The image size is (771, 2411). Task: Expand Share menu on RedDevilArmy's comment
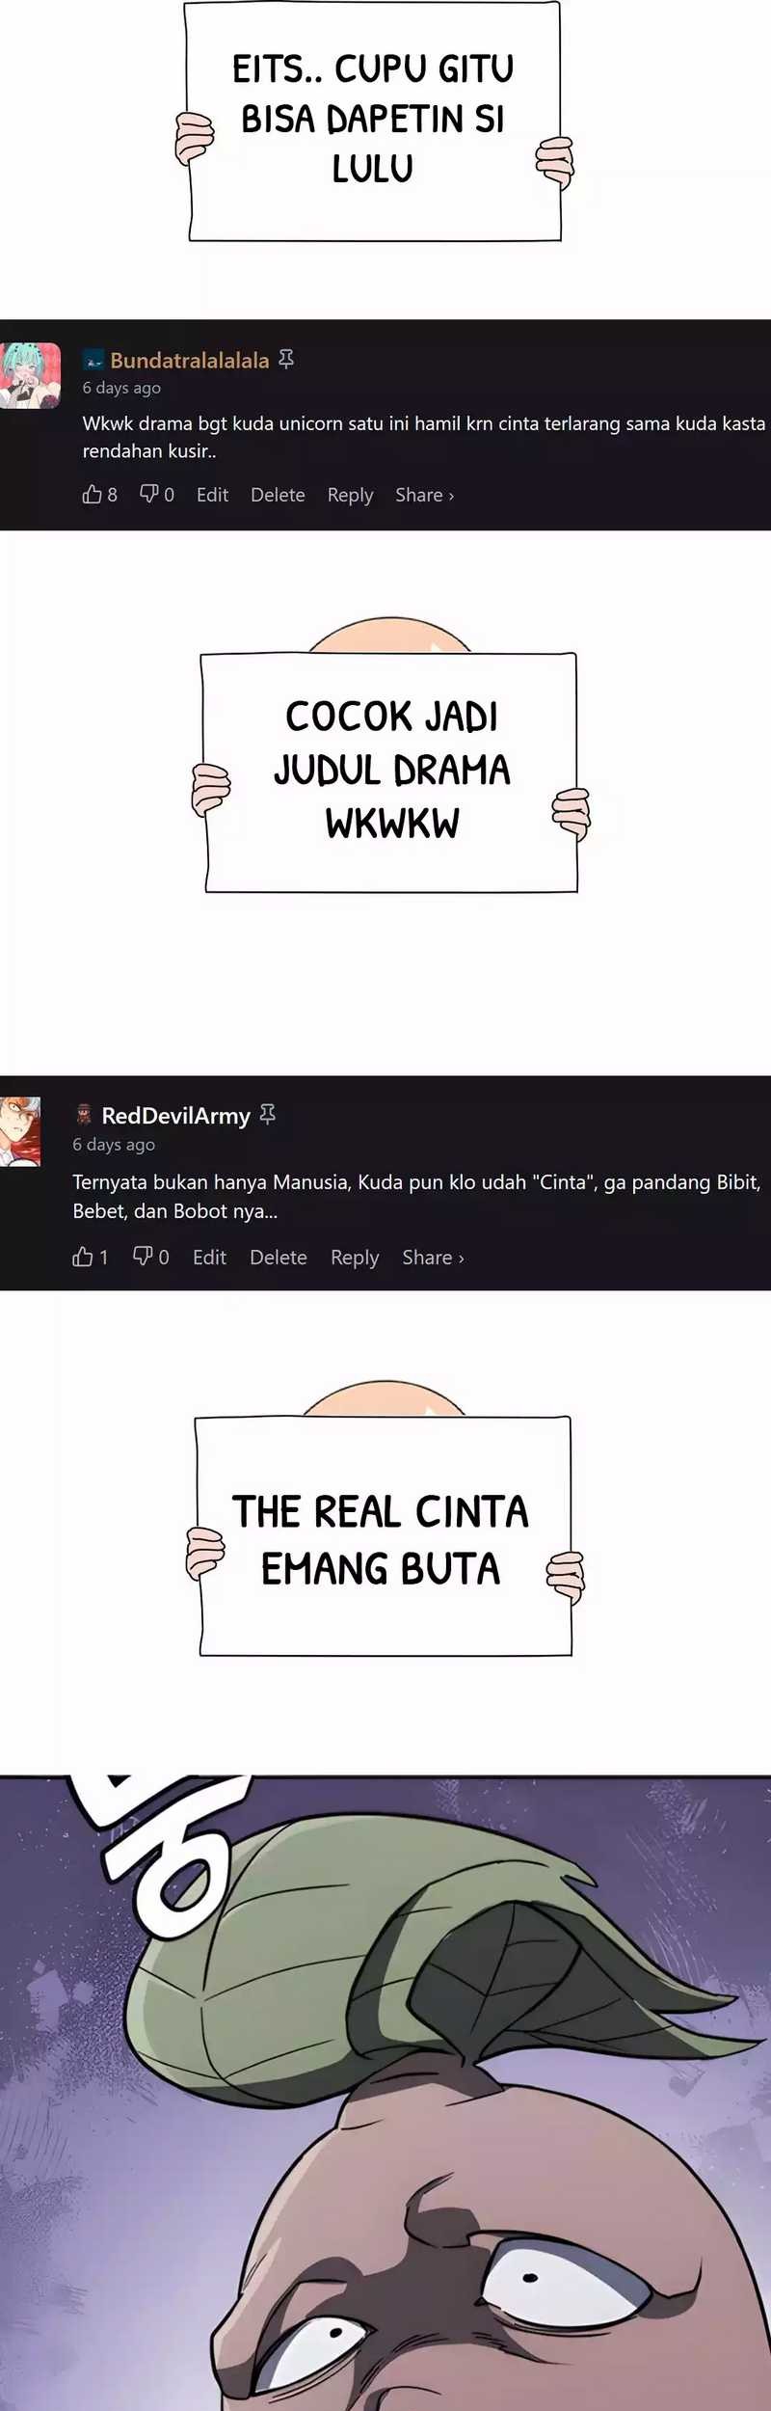pyautogui.click(x=433, y=1258)
